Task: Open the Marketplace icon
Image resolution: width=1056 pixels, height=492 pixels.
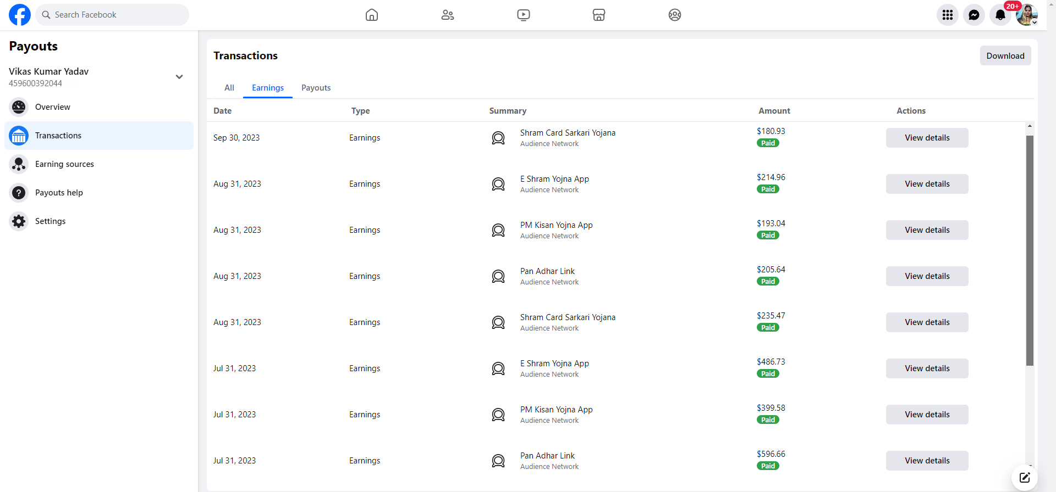Action: [599, 15]
